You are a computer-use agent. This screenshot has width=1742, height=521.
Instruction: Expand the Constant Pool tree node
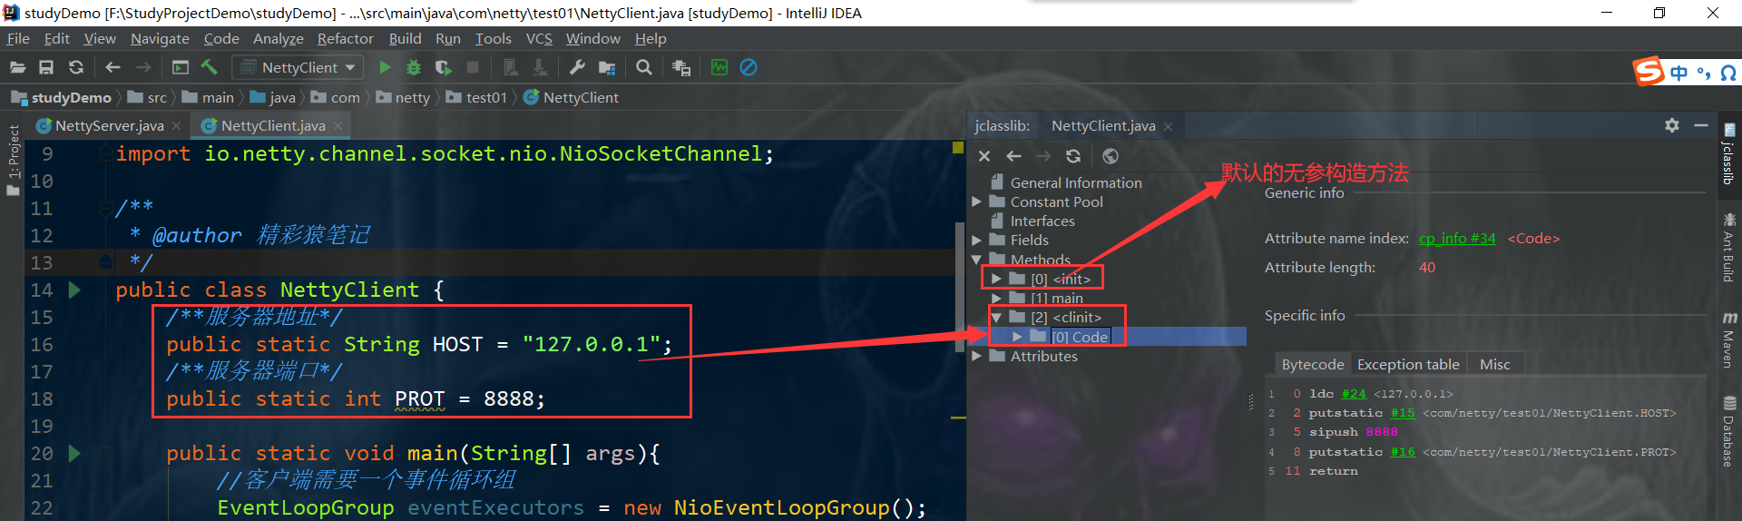[x=977, y=202]
